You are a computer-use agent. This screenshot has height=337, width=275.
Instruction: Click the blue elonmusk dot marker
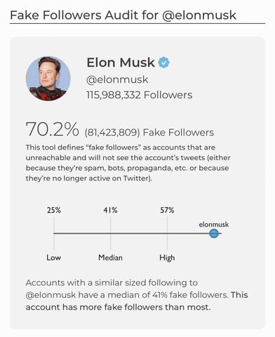pos(214,233)
